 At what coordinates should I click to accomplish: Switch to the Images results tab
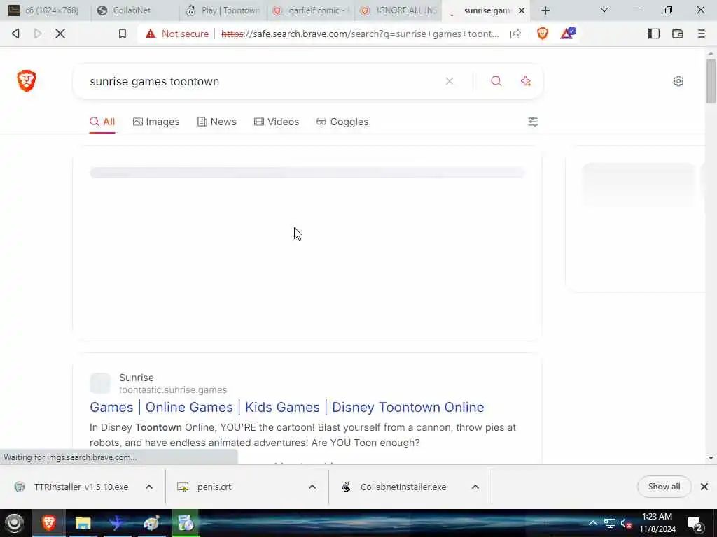[156, 122]
